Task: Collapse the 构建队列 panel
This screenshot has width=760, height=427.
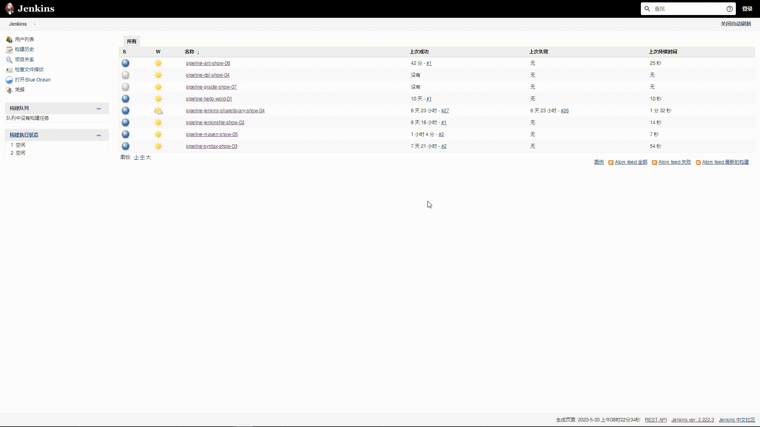Action: [x=99, y=108]
